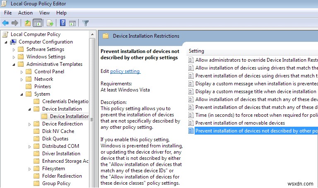
Task: Click the Group Policy folder icon
Action: tap(36, 183)
